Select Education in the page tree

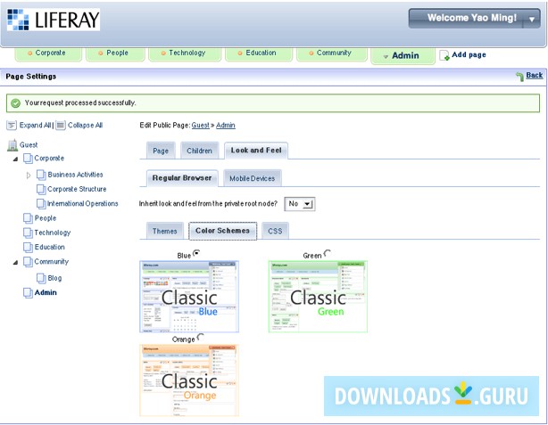49,247
